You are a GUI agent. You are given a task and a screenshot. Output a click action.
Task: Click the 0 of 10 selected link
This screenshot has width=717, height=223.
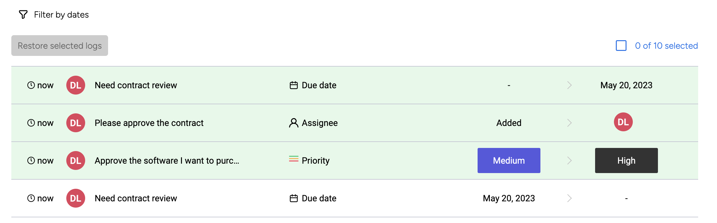[x=666, y=46]
